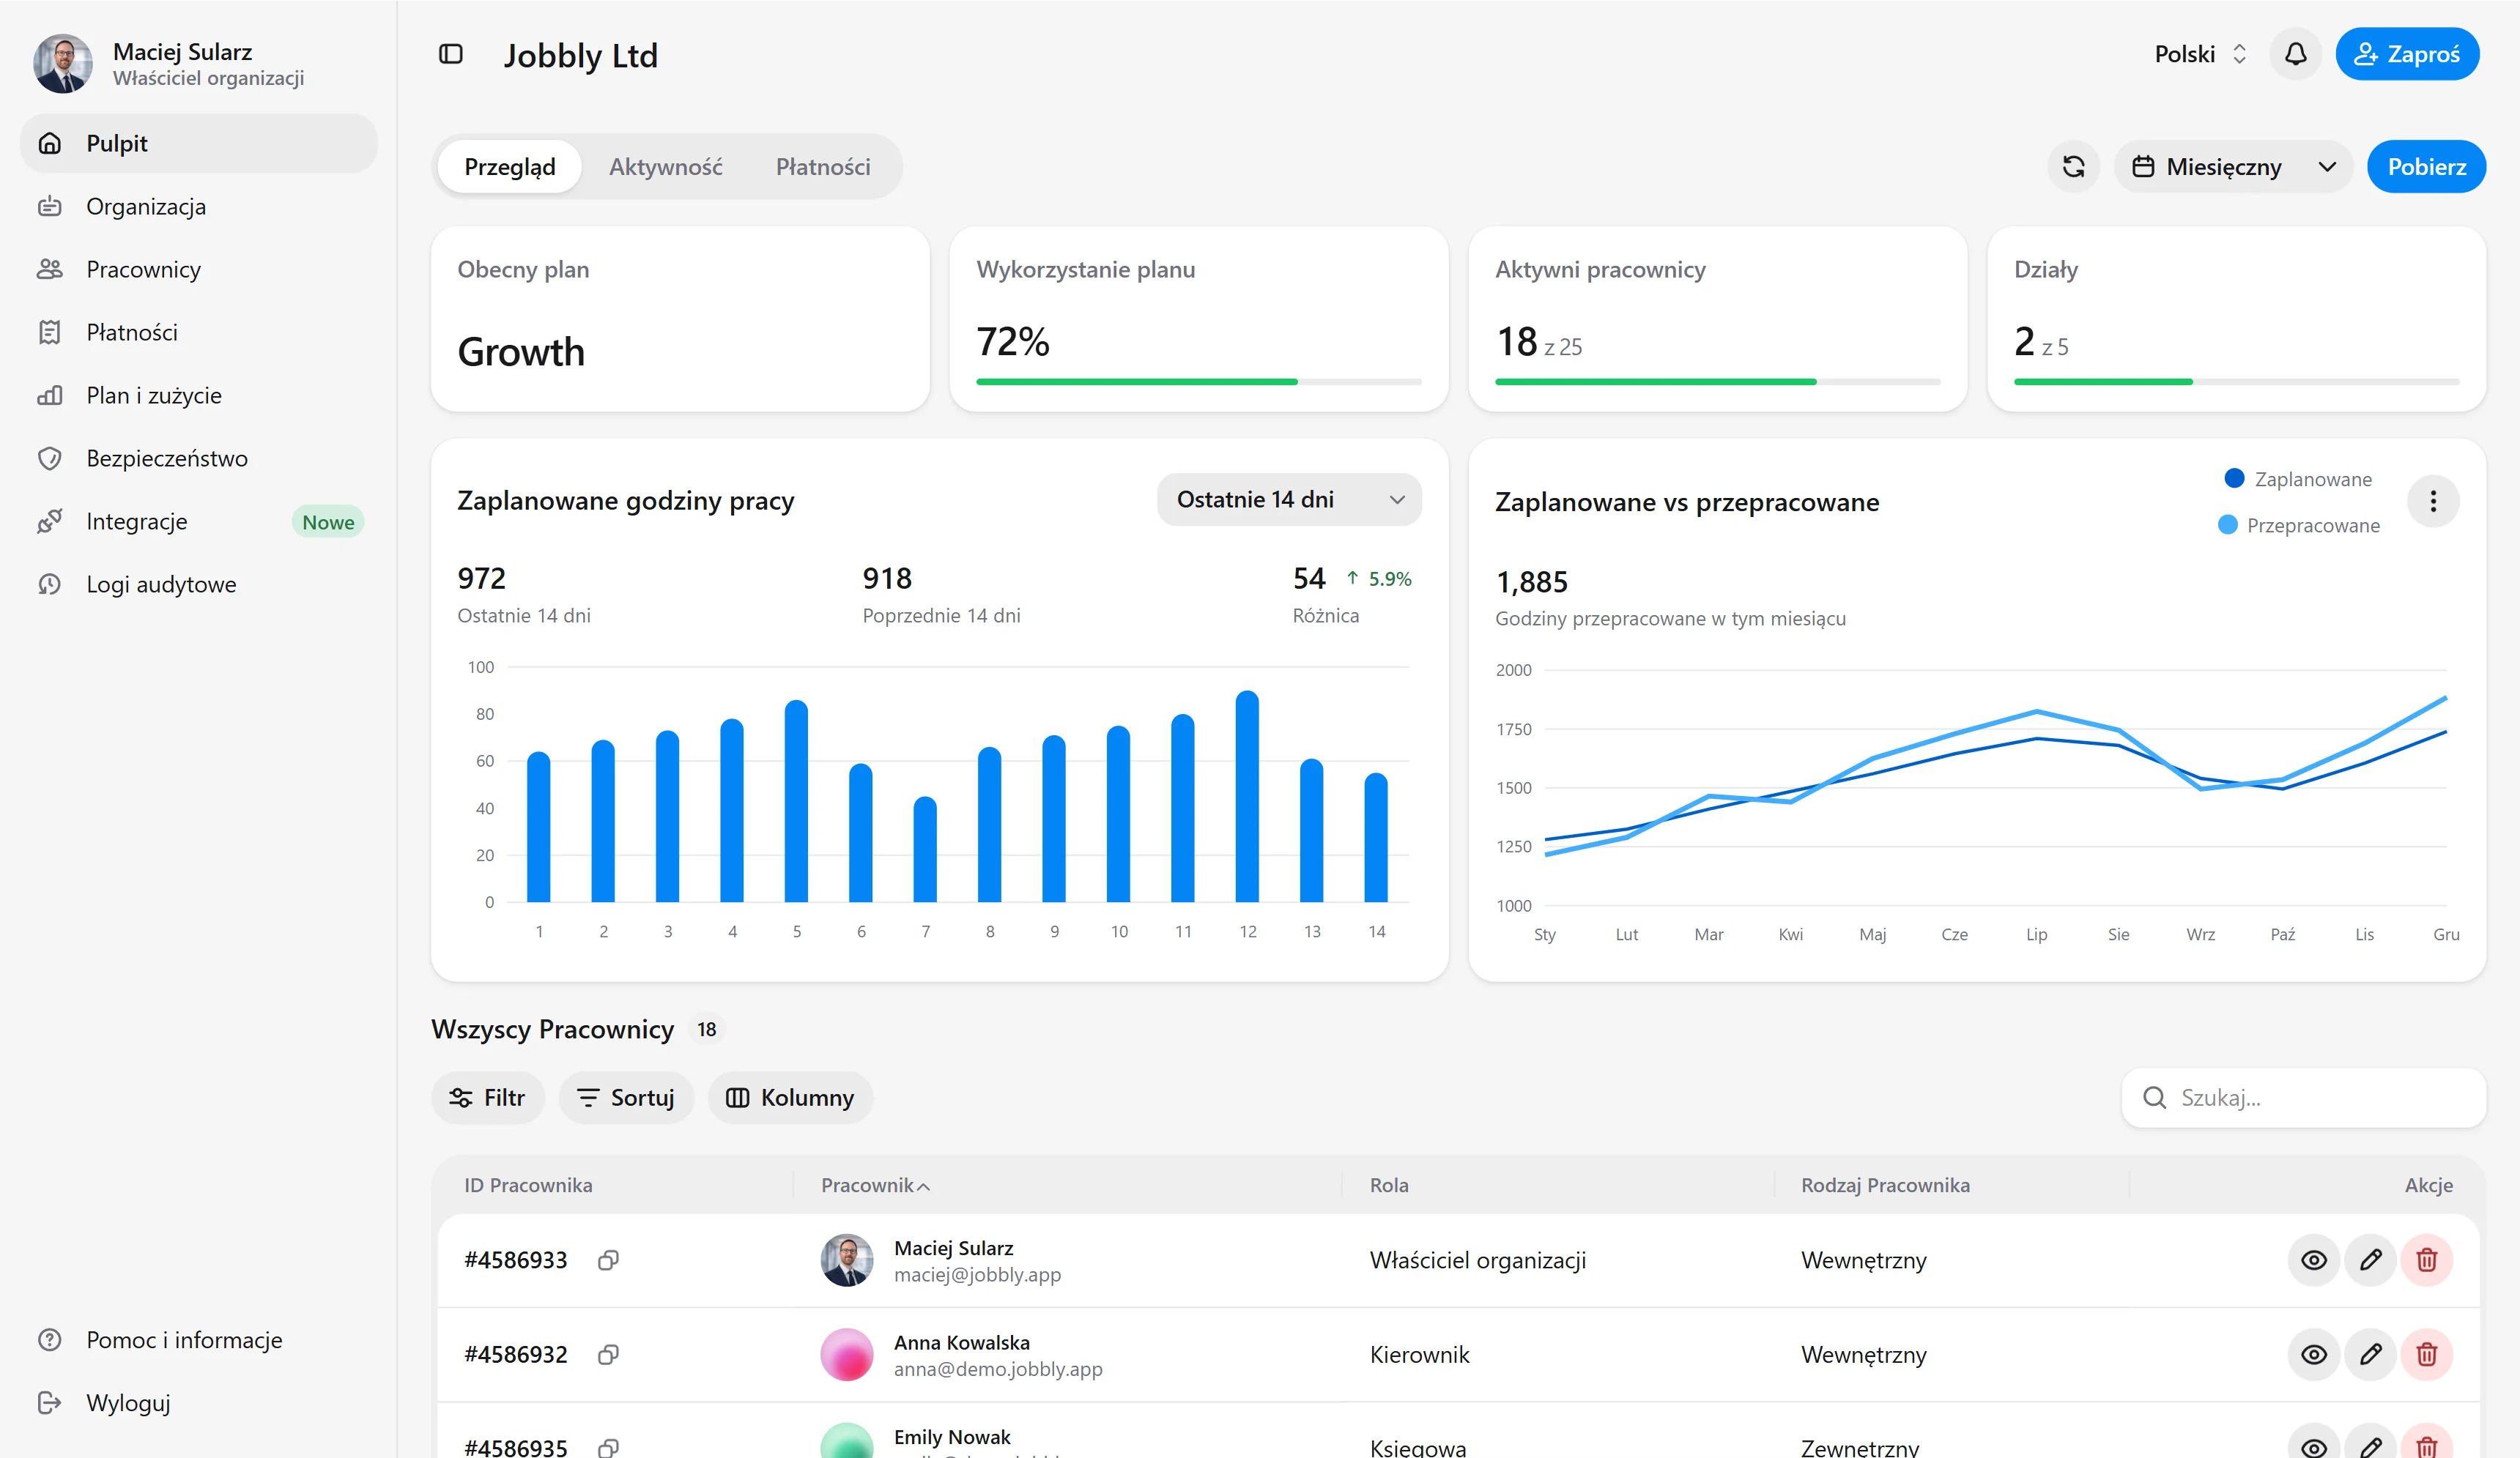Open the Miesięczny period dropdown
This screenshot has height=1458, width=2520.
click(x=2233, y=167)
